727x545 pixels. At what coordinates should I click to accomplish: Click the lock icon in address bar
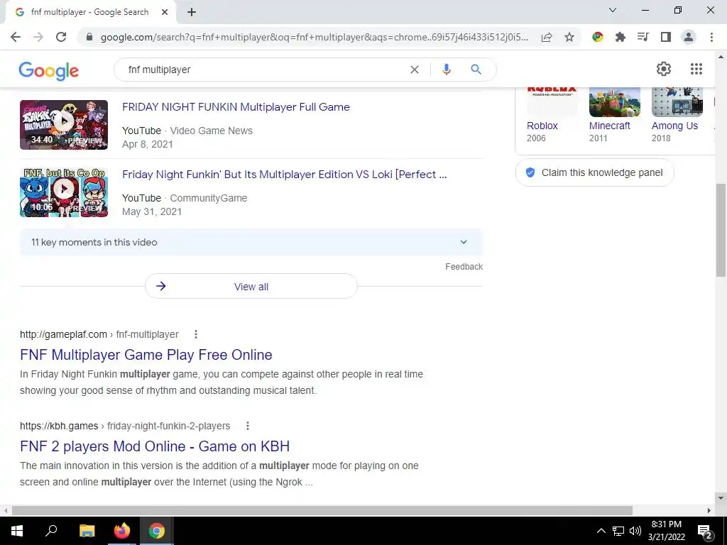(89, 37)
